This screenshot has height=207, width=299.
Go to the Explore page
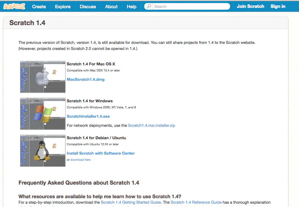(63, 6)
